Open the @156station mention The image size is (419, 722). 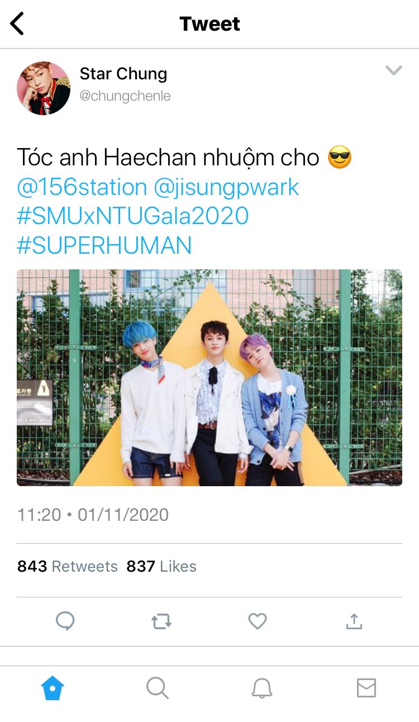[x=82, y=187]
